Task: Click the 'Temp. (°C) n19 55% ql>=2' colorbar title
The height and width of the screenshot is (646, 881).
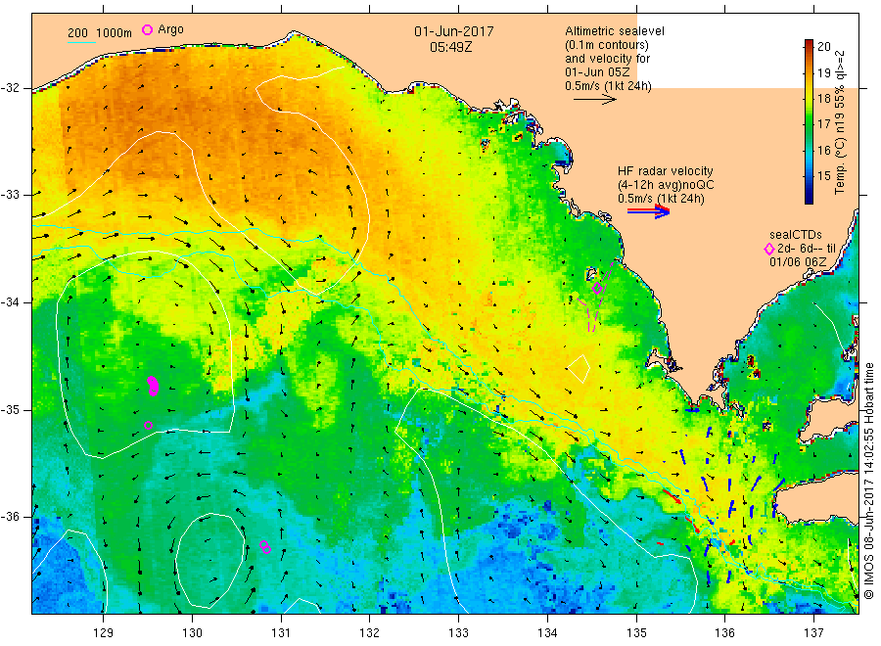Action: point(840,122)
